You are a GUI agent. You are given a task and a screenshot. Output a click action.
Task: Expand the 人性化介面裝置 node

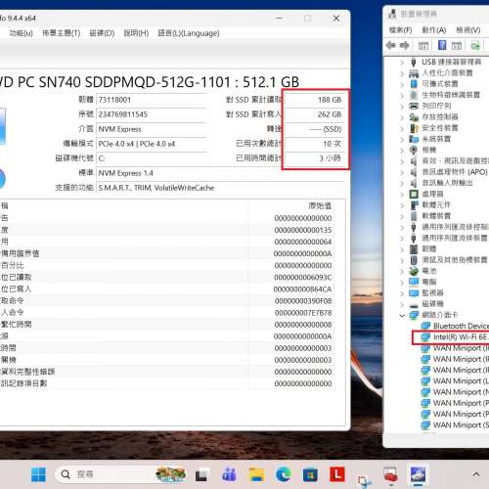(x=402, y=73)
